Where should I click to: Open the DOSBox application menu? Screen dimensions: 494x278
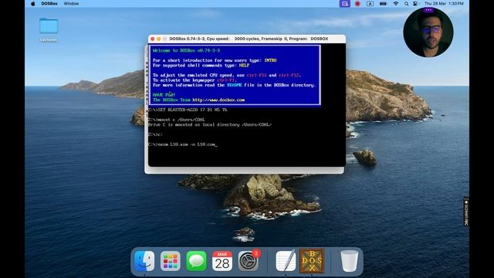pyautogui.click(x=49, y=4)
